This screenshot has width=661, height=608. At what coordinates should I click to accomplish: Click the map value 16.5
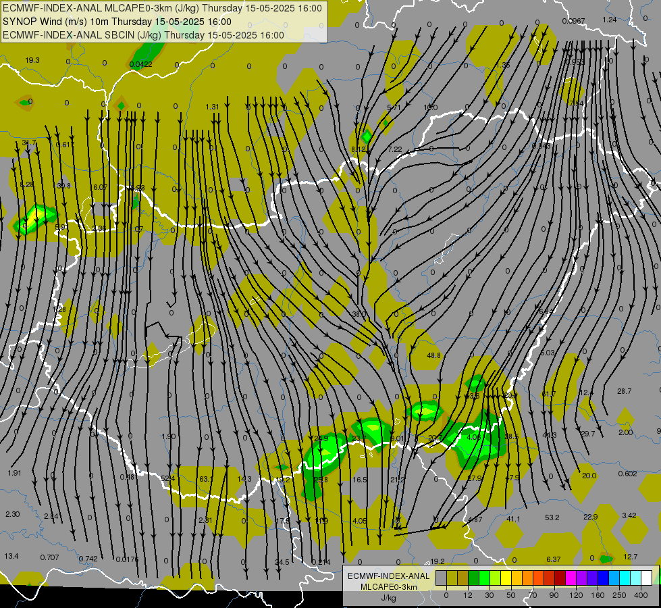click(x=360, y=480)
